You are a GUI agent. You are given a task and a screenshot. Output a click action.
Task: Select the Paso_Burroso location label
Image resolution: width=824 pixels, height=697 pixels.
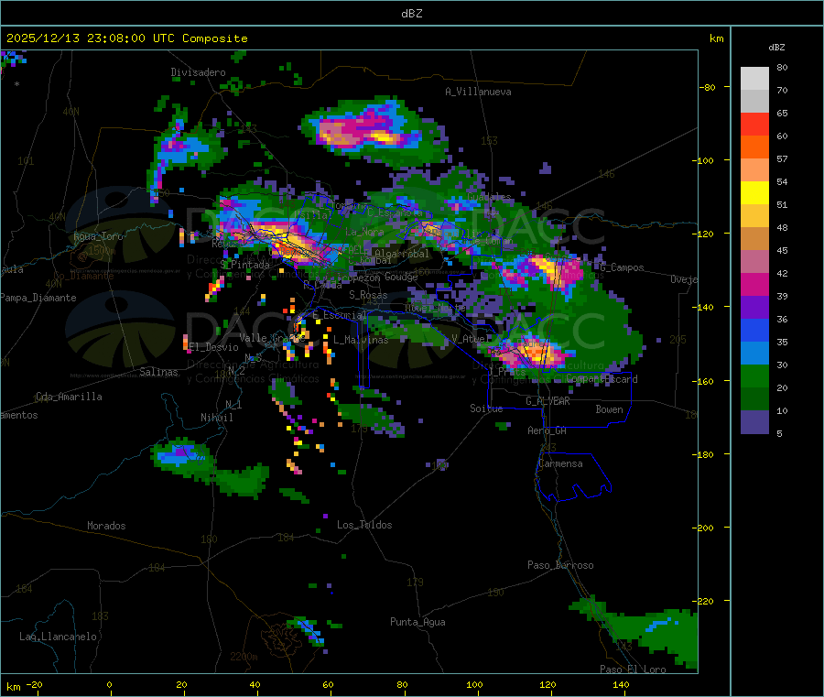pyautogui.click(x=560, y=565)
